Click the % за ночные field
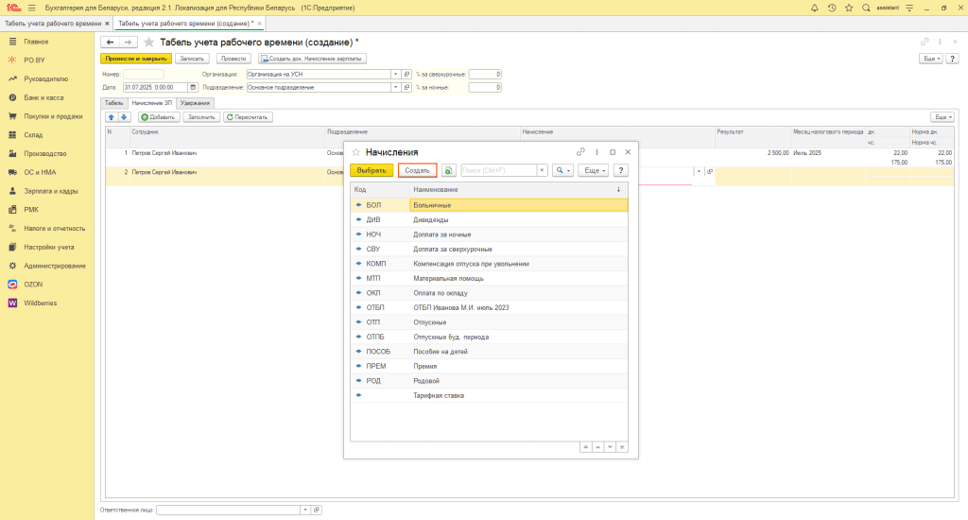This screenshot has height=520, width=968. click(x=485, y=88)
